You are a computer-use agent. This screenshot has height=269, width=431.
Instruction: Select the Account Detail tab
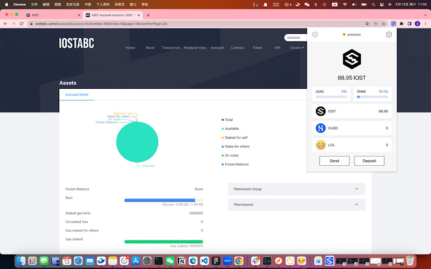pos(77,95)
